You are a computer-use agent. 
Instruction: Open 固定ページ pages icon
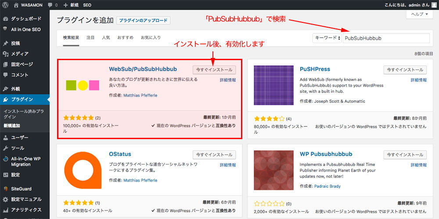(x=5, y=64)
